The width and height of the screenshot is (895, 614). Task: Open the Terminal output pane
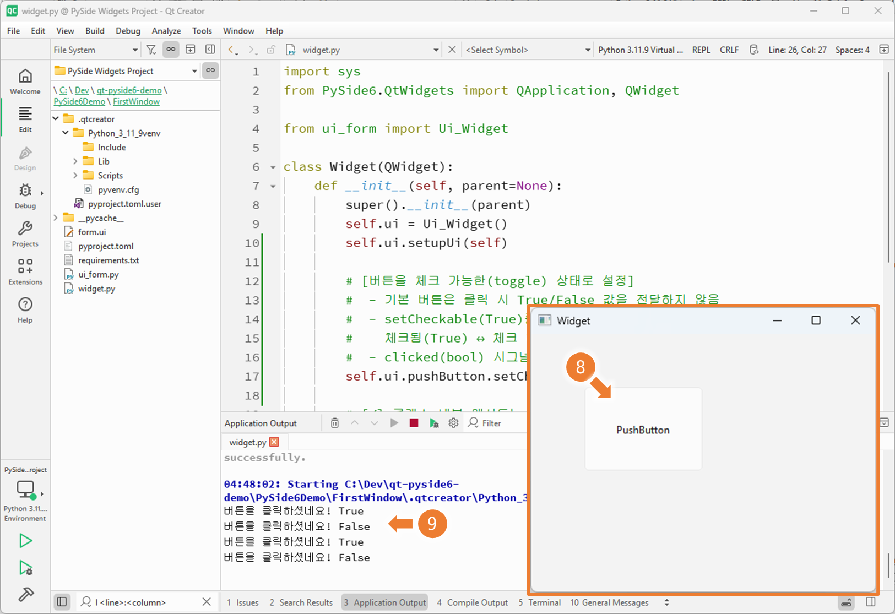(x=540, y=602)
